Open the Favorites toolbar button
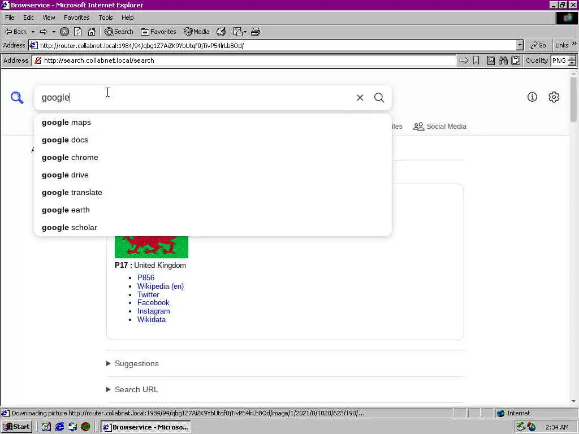579x434 pixels. point(158,32)
